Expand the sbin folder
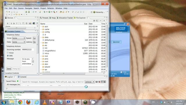This screenshot has height=105, width=186. (x=41, y=64)
